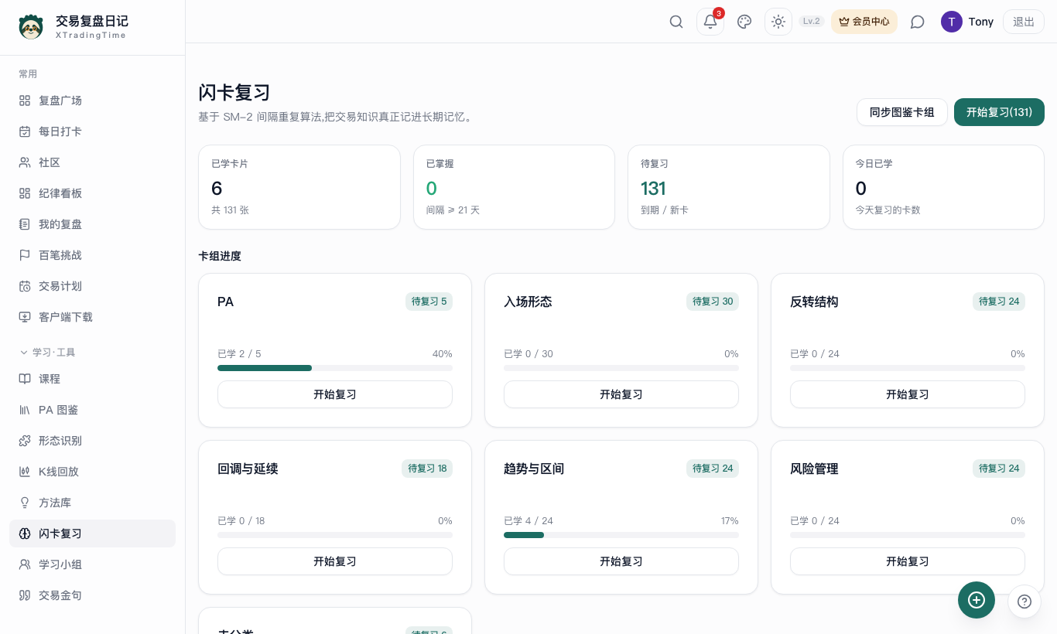Start review for 反转结构 deck
Image resolution: width=1057 pixels, height=634 pixels.
coord(908,394)
